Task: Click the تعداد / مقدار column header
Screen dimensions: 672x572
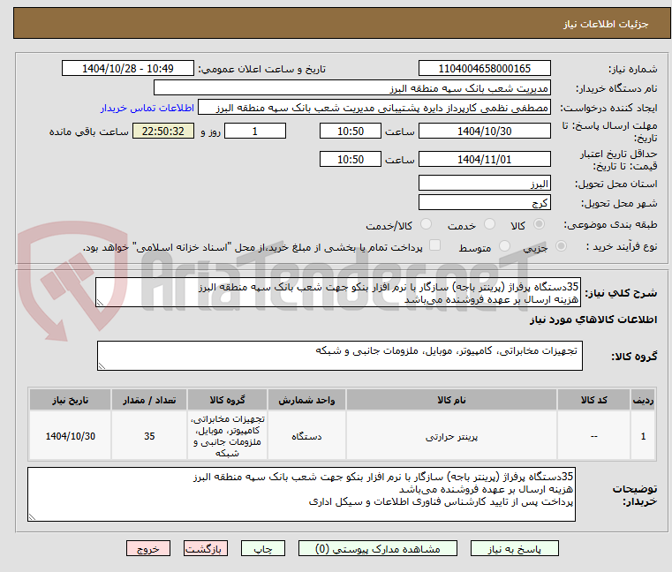Action: [x=149, y=400]
